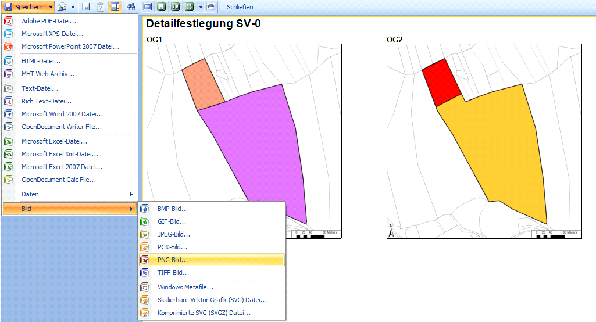Viewport: 596px width, 322px height.
Task: Choose PNG-Bild from the image submenu
Action: click(x=173, y=260)
